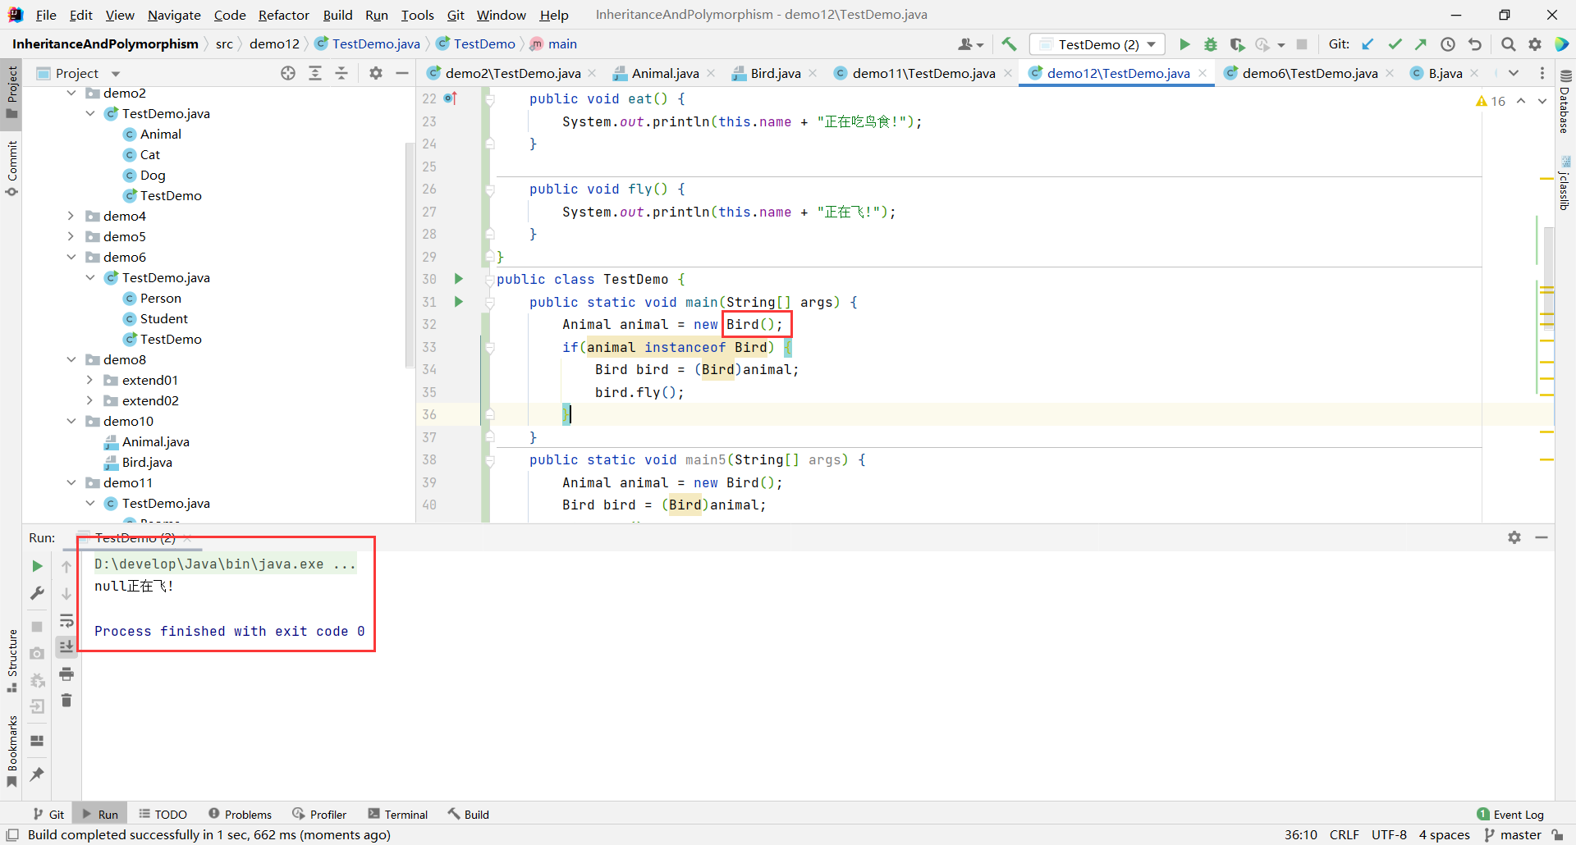Select Student class under demo6
Screen dimensions: 1576x845
pyautogui.click(x=163, y=318)
